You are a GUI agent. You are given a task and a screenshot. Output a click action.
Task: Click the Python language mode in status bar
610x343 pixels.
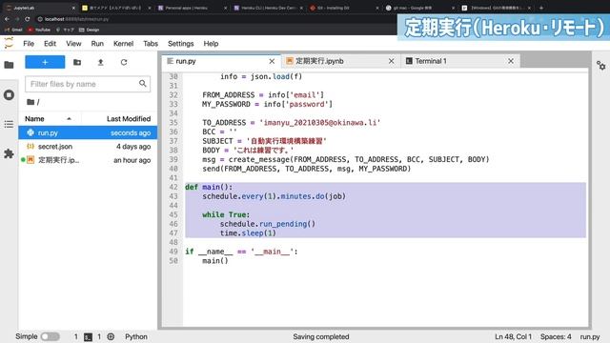coord(136,336)
